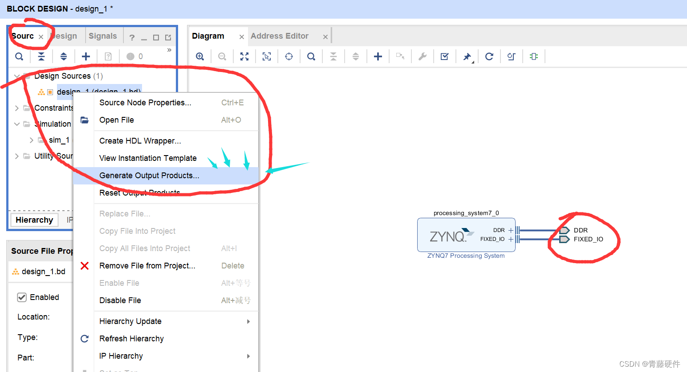The image size is (687, 372).
Task: Toggle the Enabled checkbox
Action: pos(22,297)
